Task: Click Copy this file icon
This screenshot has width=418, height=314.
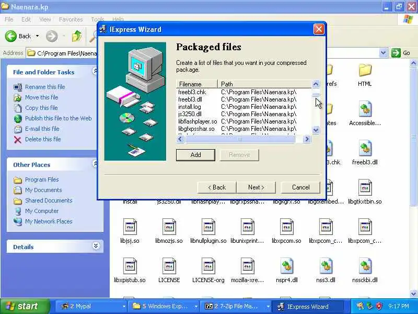Action: tap(18, 108)
